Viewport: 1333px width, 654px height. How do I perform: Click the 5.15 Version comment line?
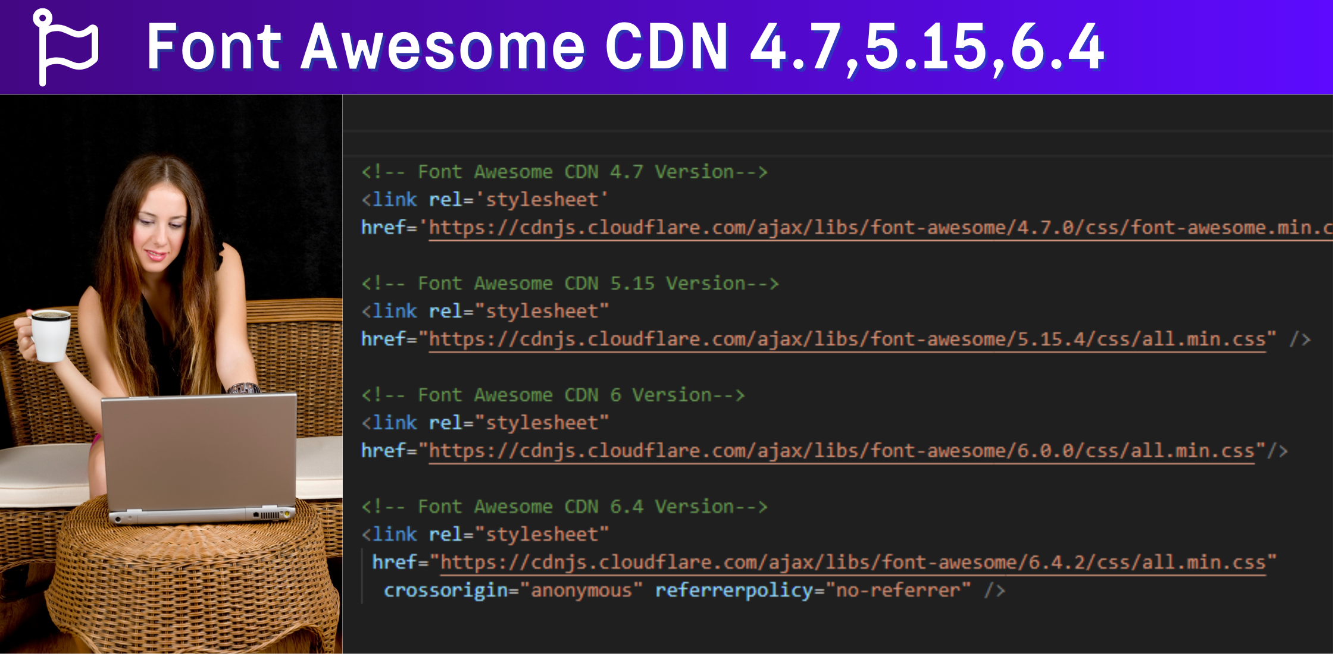[x=570, y=284]
